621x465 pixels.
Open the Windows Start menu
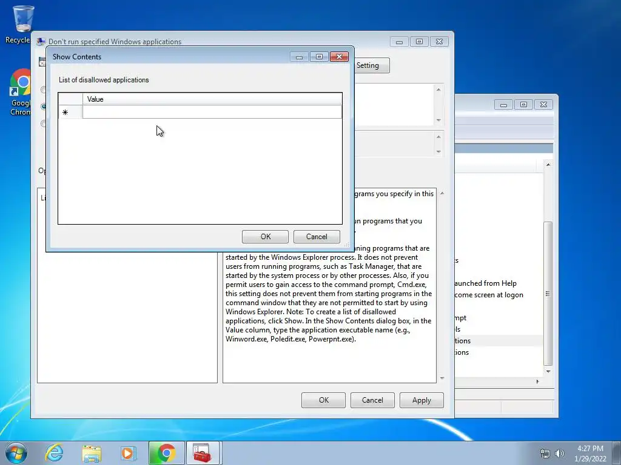[x=16, y=453]
